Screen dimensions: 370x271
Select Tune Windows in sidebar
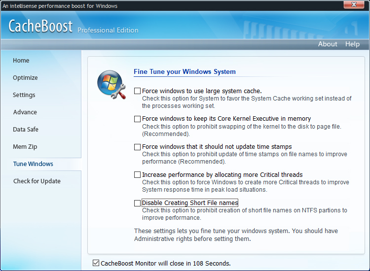[x=33, y=164]
